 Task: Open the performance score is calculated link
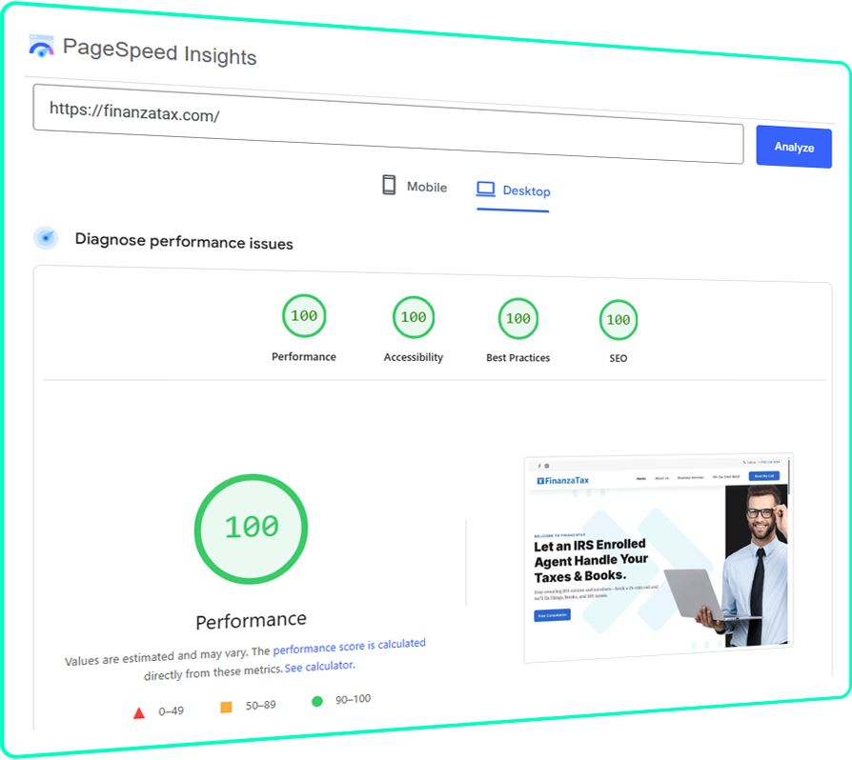tap(349, 647)
